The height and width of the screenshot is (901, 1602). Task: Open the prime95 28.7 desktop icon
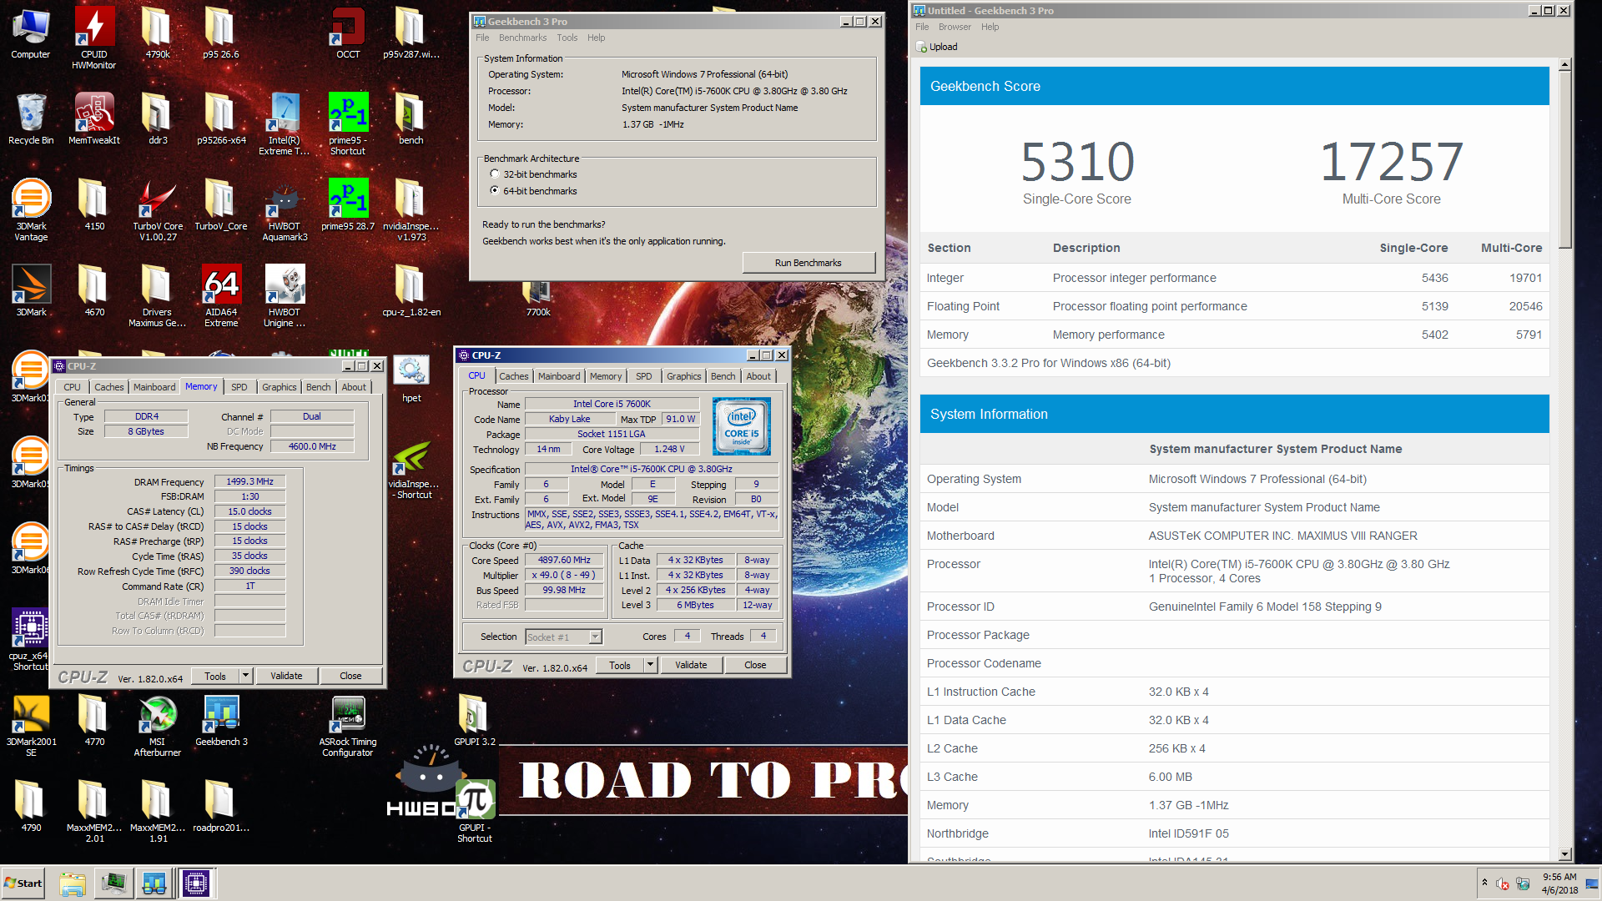[x=348, y=204]
